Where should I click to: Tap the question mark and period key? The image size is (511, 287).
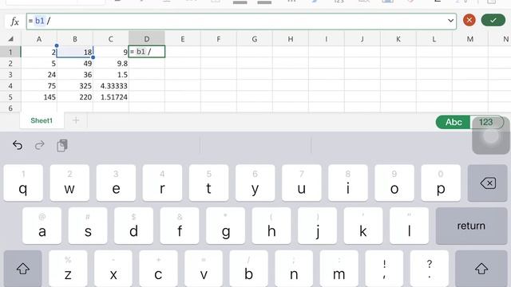(430, 269)
